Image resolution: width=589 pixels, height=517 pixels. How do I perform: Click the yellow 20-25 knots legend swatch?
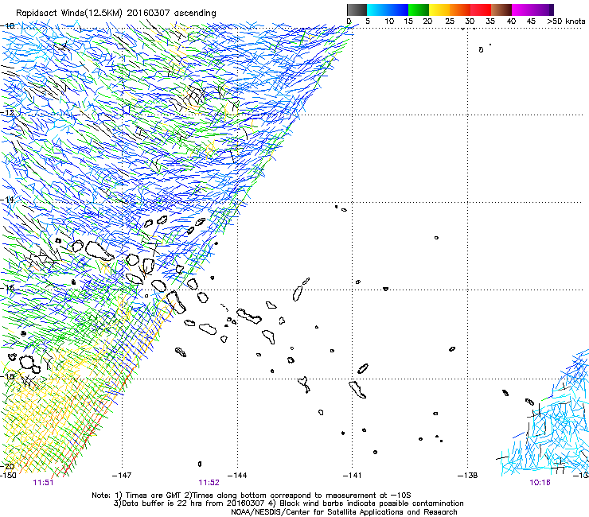[x=439, y=10]
